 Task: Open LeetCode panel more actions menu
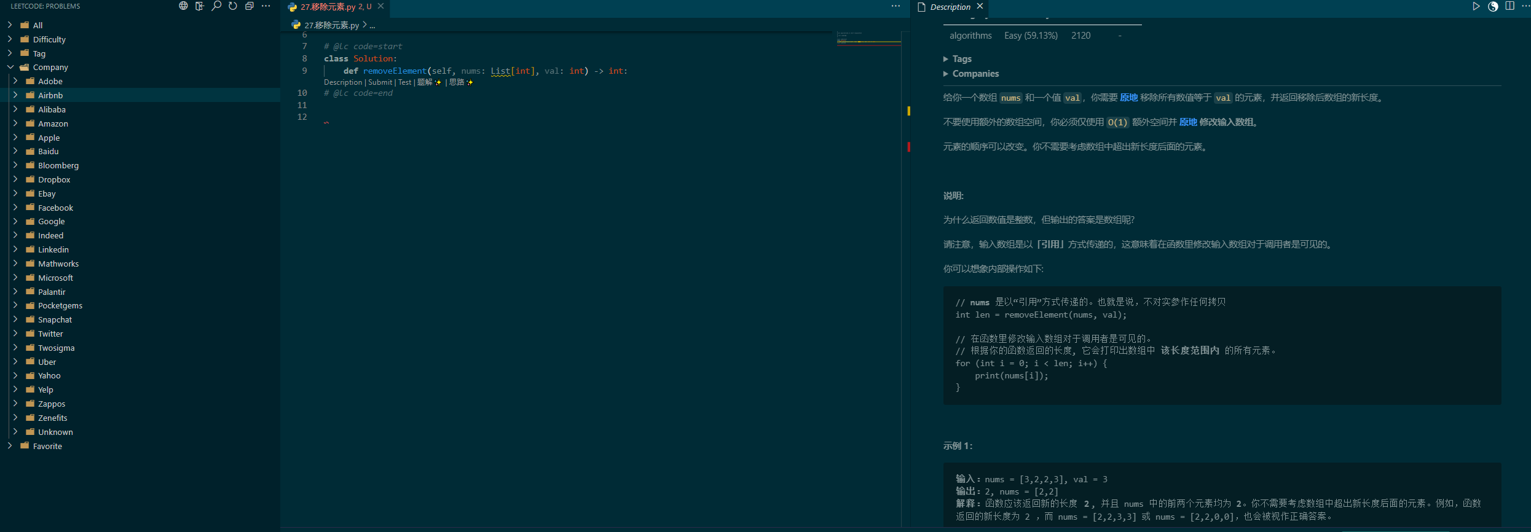coord(266,6)
